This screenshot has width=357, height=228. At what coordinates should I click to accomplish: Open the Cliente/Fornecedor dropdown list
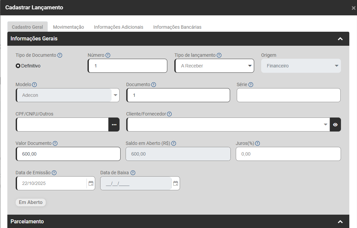tap(326, 125)
